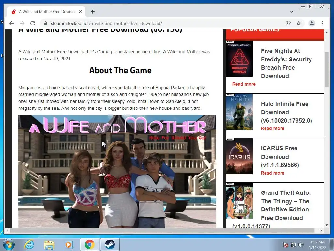Open 'Five Nights At Freddy's: Security Breach' link

[x=286, y=63]
